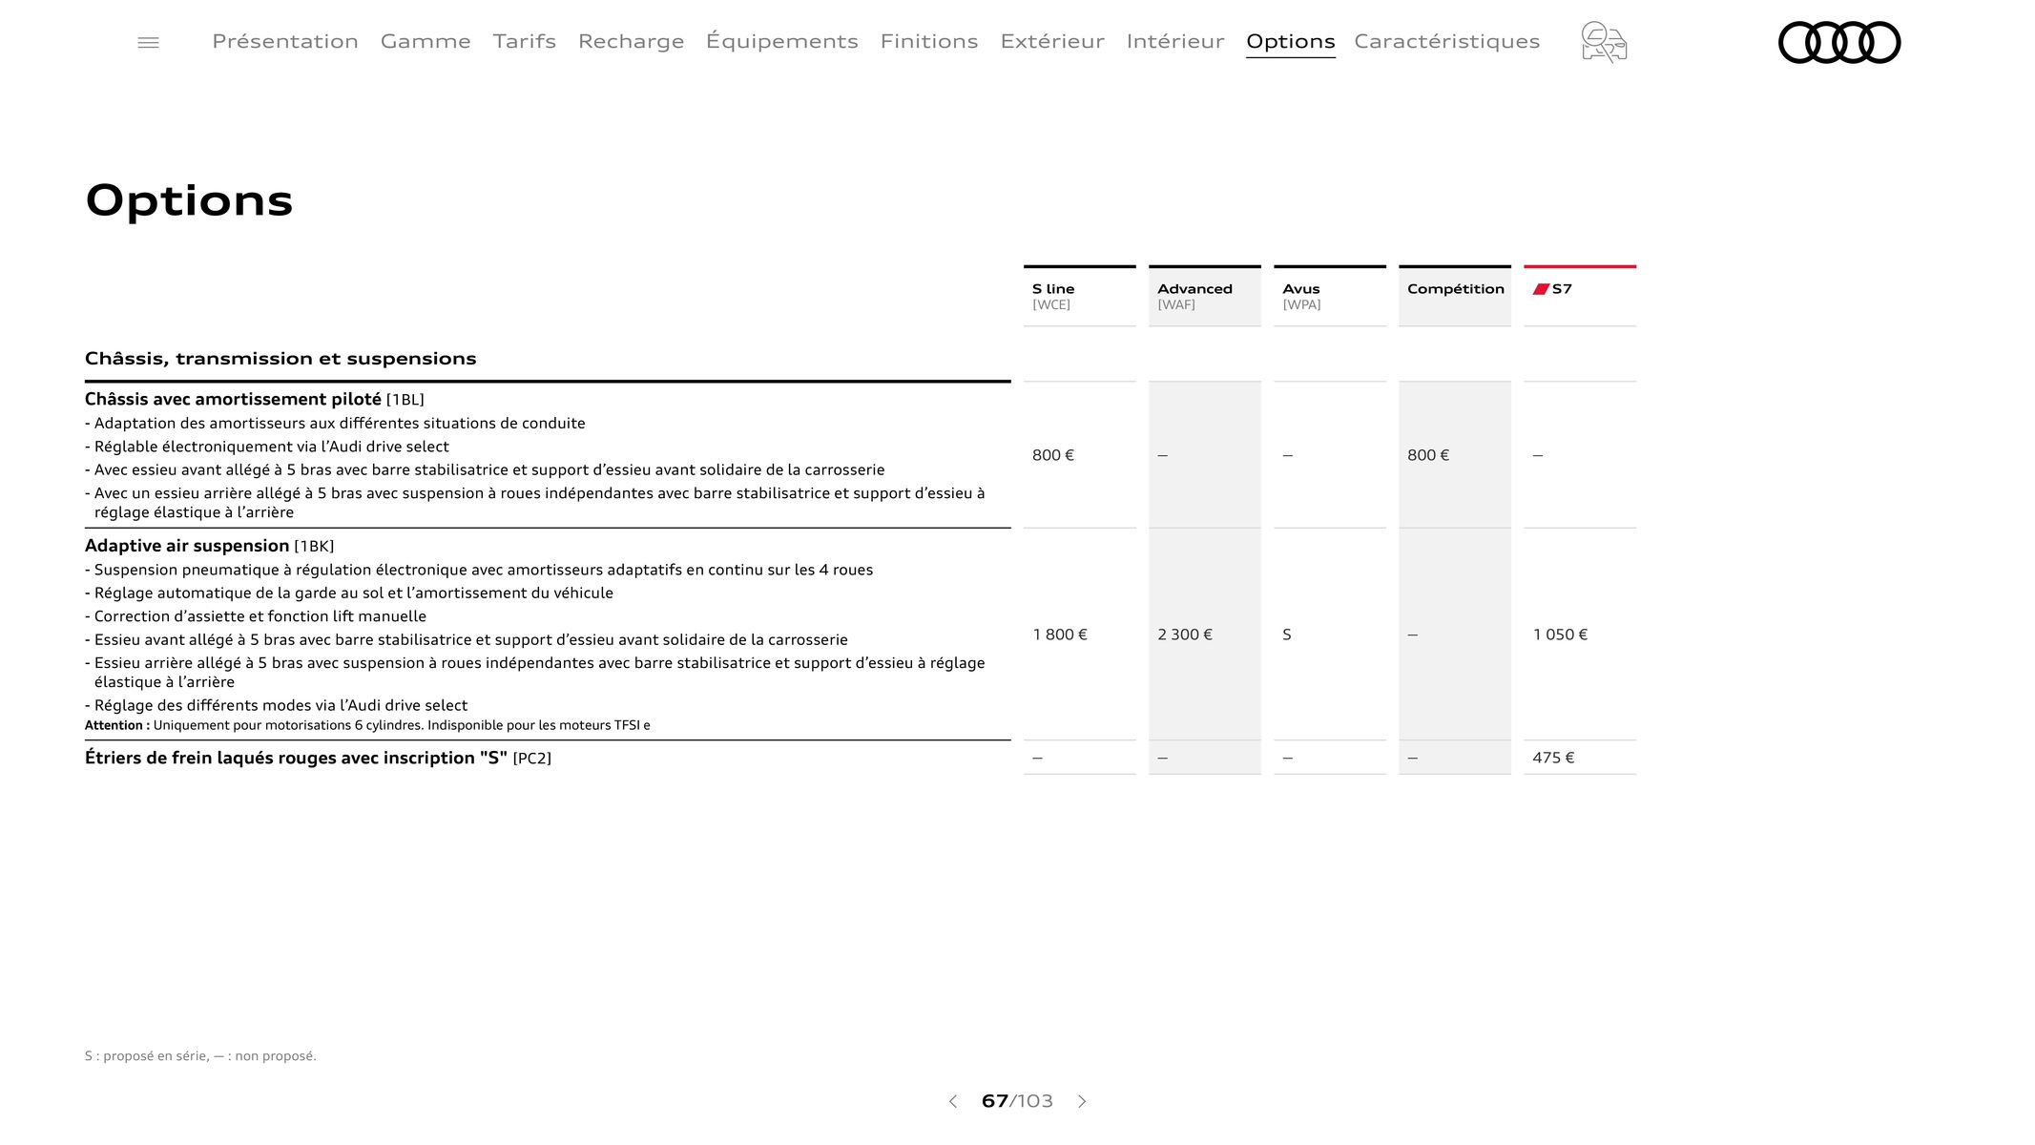Click the 'S : proposé en série' legend
Image resolution: width=2035 pixels, height=1145 pixels.
click(200, 1056)
